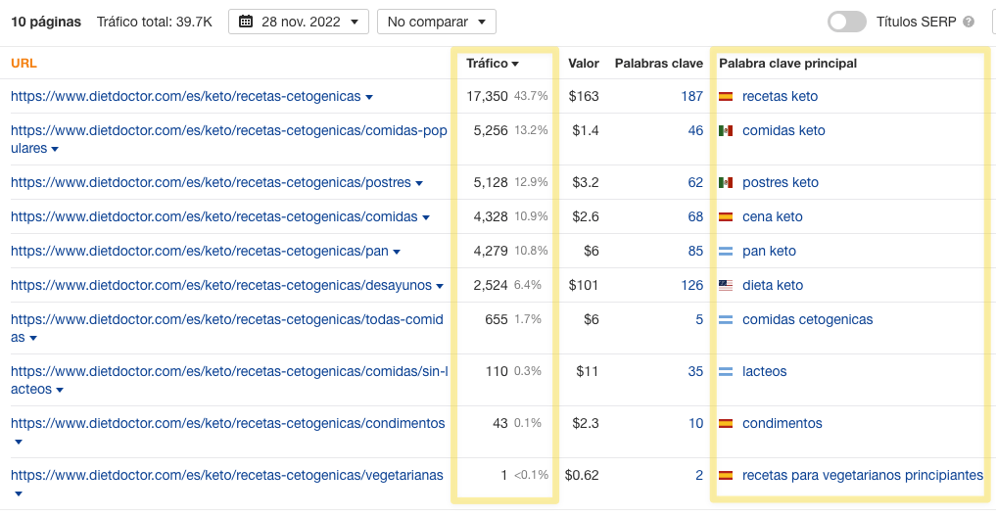Viewport: 996px width, 517px height.
Task: Enable the Títulos SERP toggle
Action: click(847, 22)
